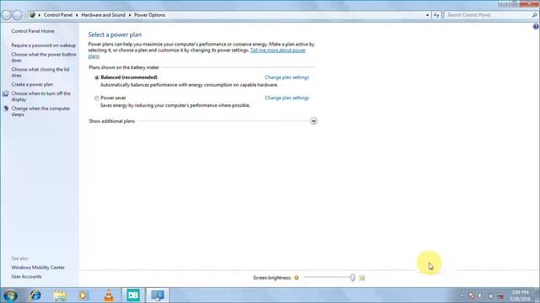Click the screen brightness slider handle
The height and width of the screenshot is (303, 540).
click(353, 278)
